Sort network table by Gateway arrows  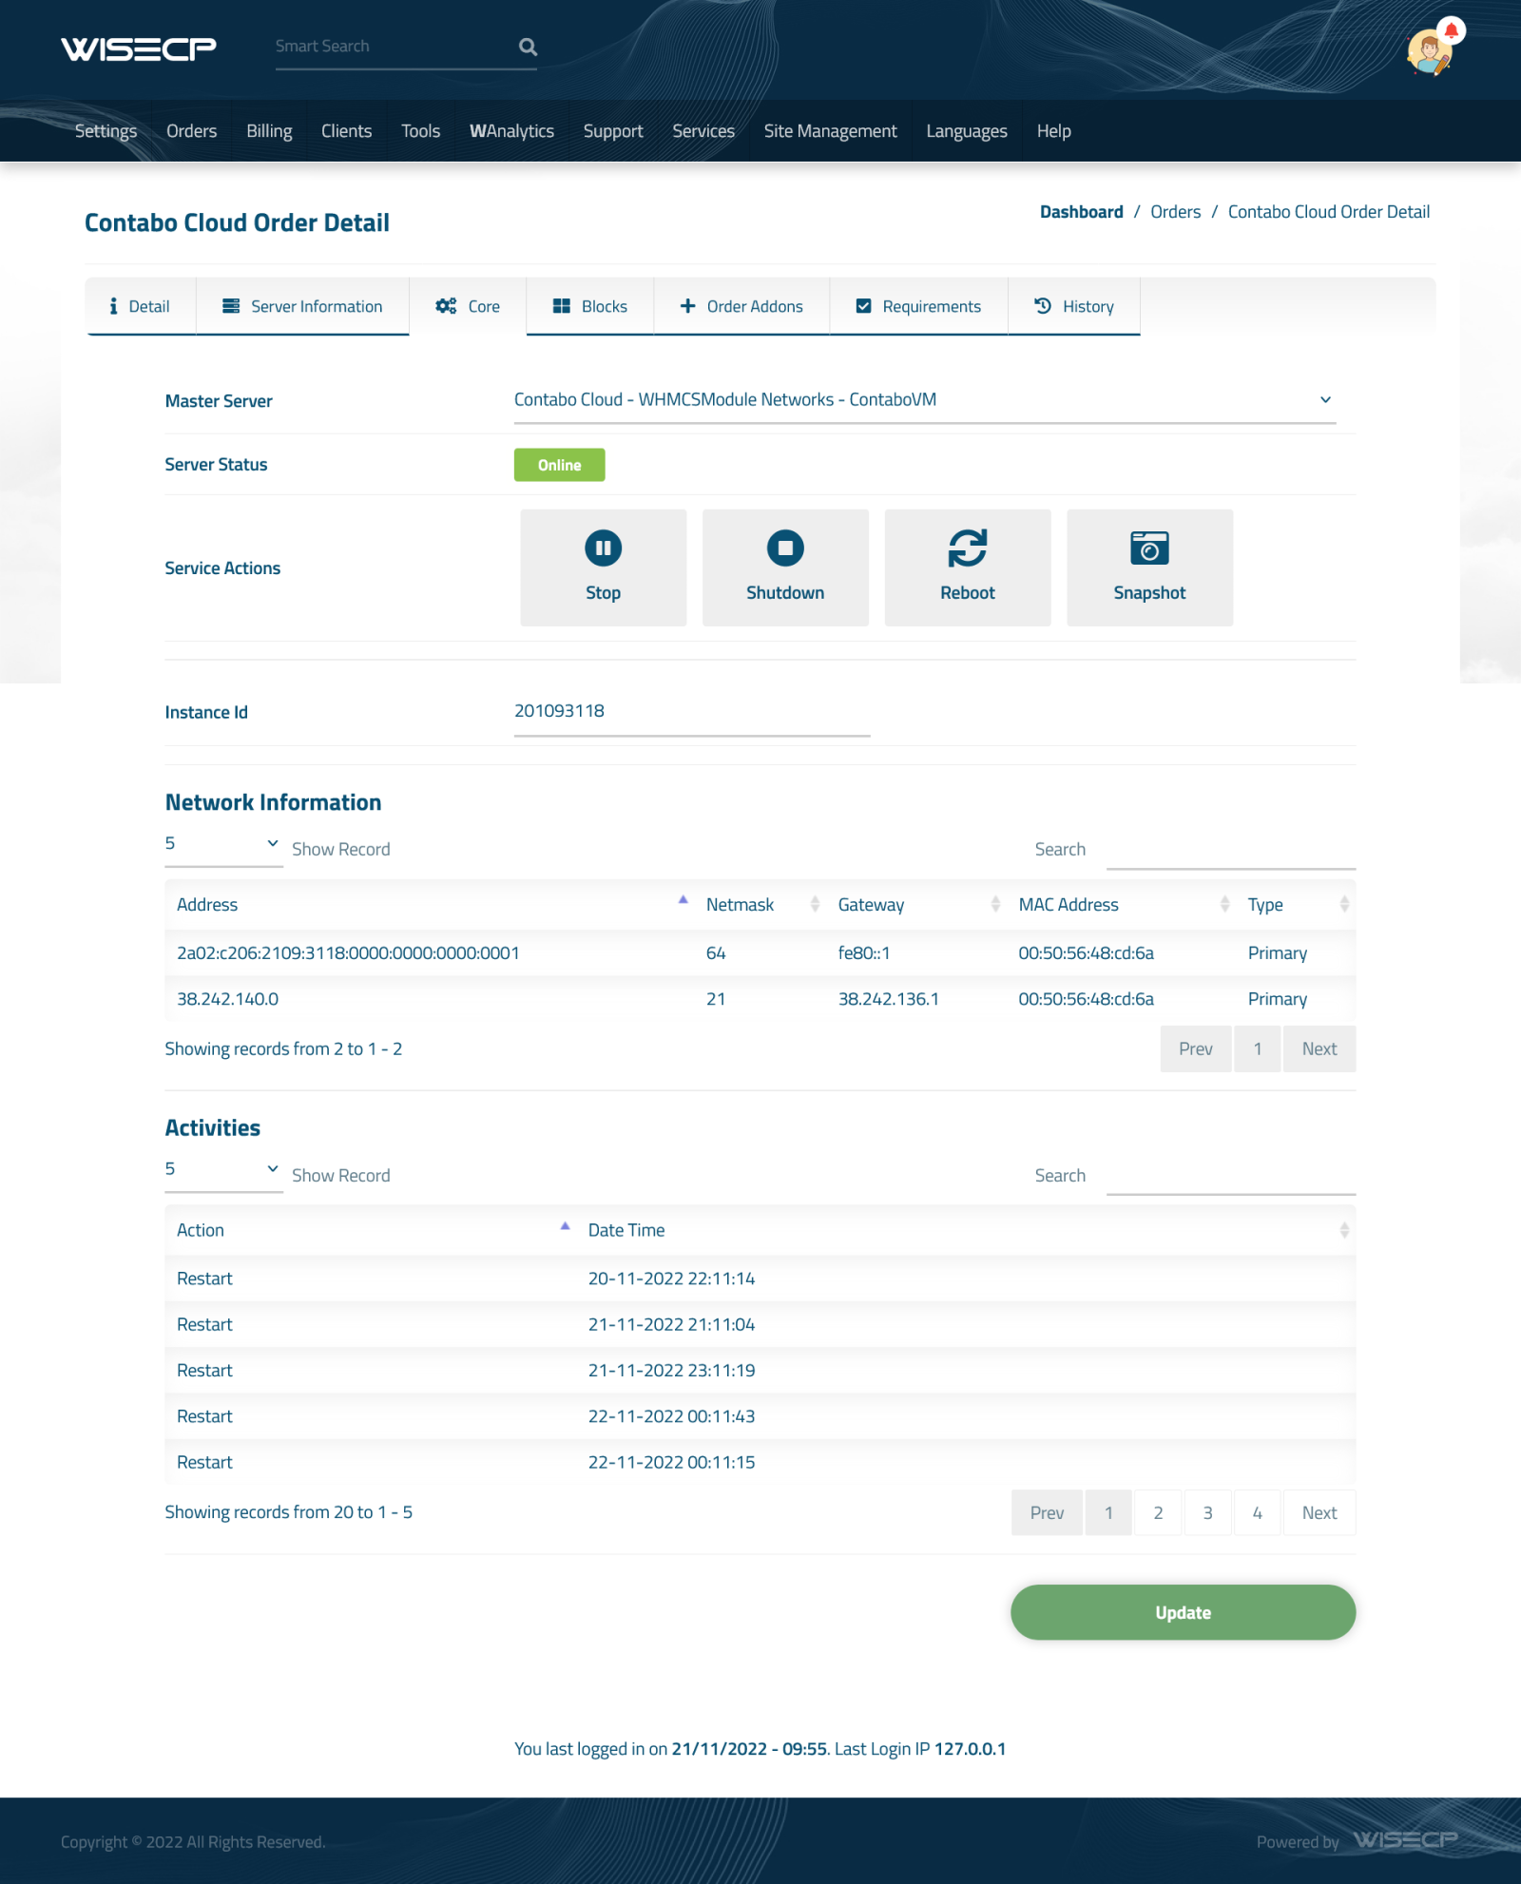click(995, 904)
